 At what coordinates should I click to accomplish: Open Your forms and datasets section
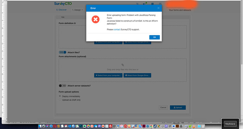coord(180,10)
